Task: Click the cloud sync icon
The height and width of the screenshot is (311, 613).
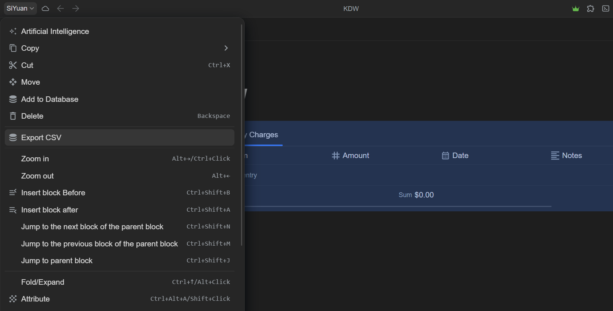Action: [45, 8]
